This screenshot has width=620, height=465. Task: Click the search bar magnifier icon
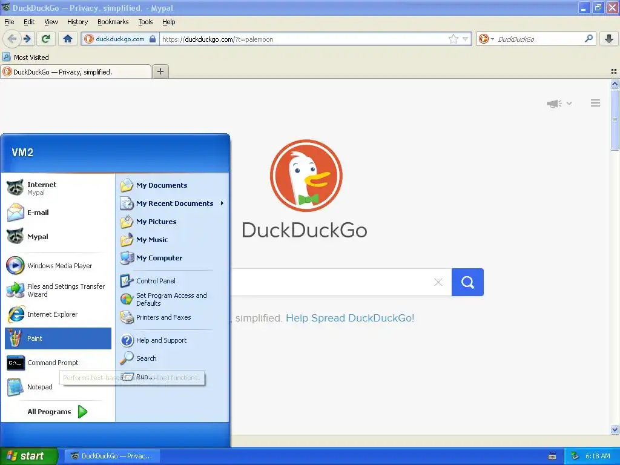(x=589, y=39)
